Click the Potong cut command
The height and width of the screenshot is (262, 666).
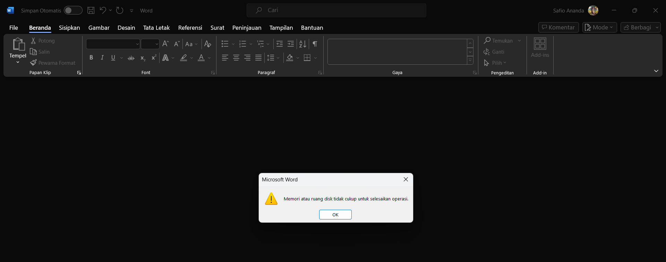coord(43,41)
